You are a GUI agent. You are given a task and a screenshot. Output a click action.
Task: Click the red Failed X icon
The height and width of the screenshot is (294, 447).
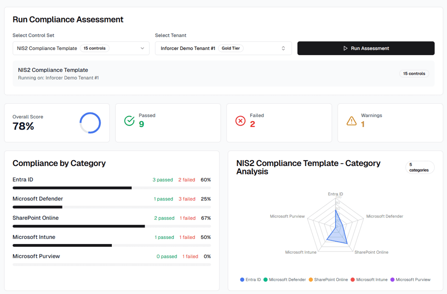coord(241,121)
